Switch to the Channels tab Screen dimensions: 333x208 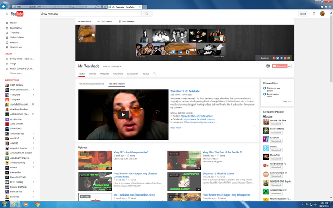(118, 74)
